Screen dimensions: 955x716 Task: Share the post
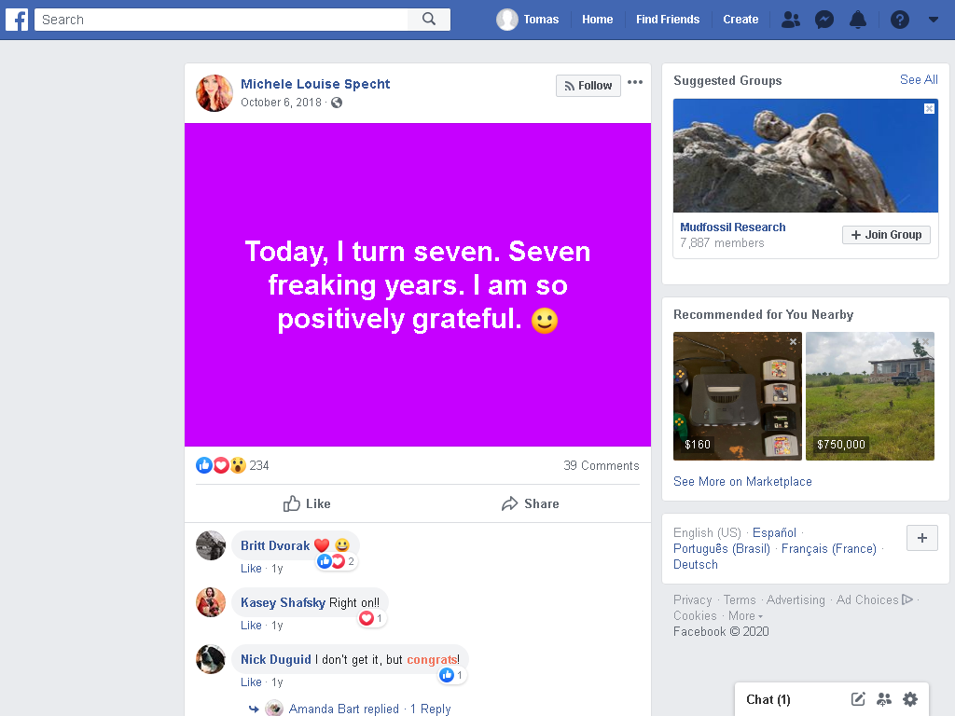coord(530,503)
